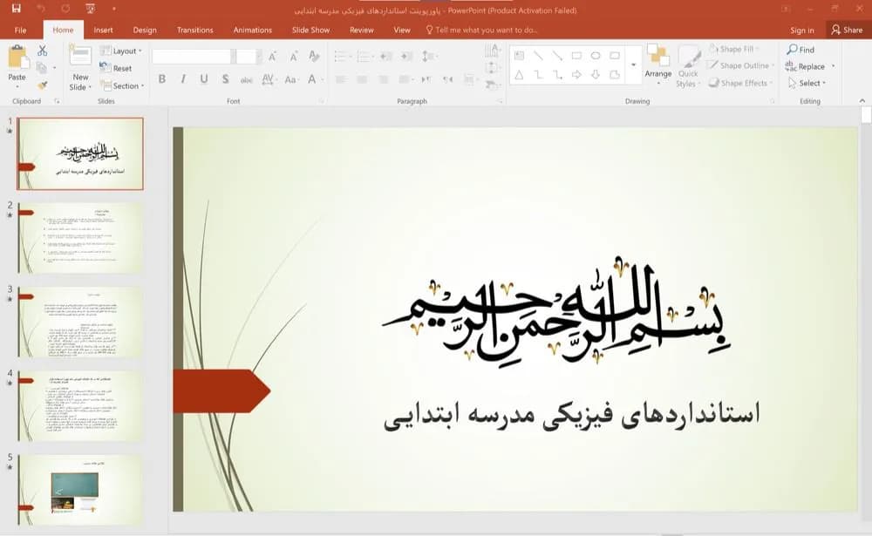Screen dimensions: 872x536
Task: Open the Change Case Aa dropdown
Action: pos(291,79)
